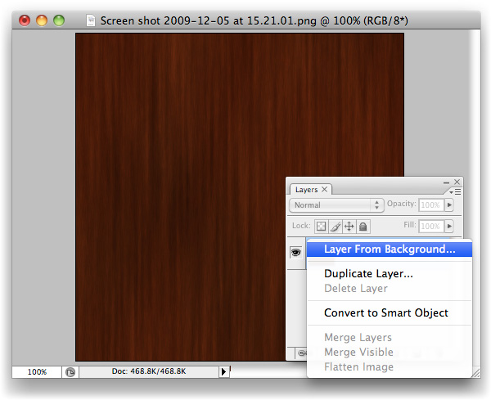Select Duplicate Layer from context menu

368,274
